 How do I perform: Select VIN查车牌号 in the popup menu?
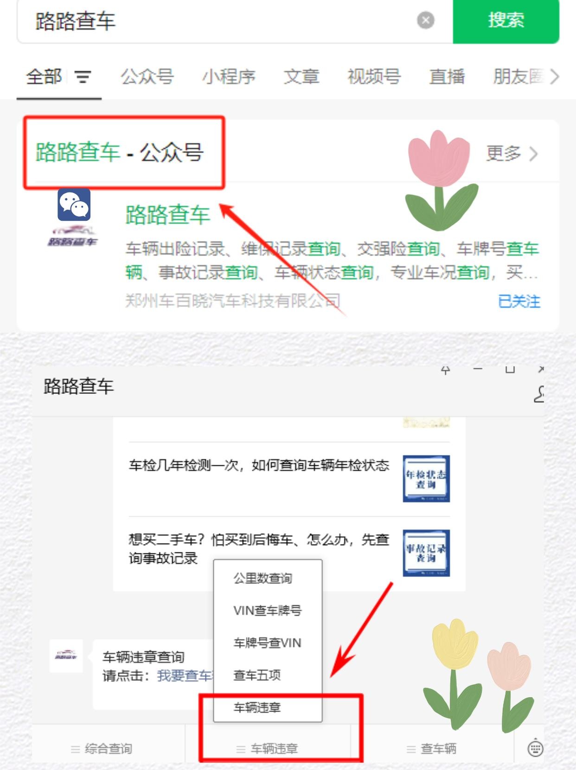(x=268, y=610)
